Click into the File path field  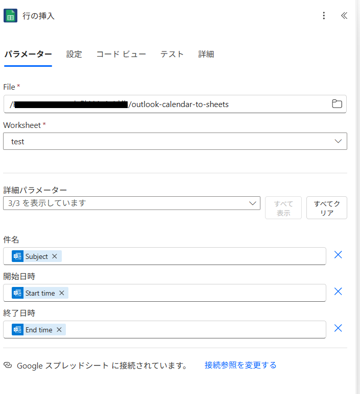[175, 104]
